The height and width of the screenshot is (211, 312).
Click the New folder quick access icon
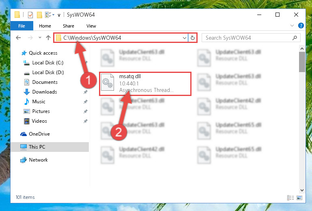point(39,15)
